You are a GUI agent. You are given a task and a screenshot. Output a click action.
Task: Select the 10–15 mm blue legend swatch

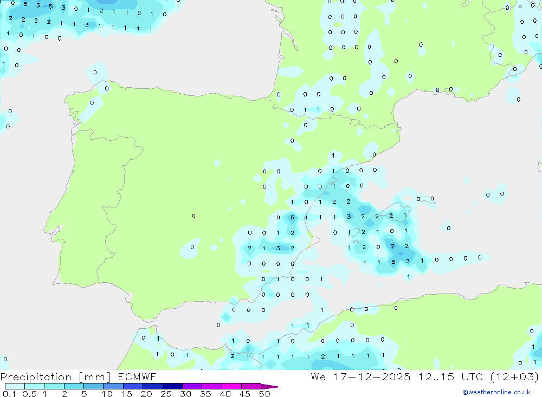tap(113, 386)
